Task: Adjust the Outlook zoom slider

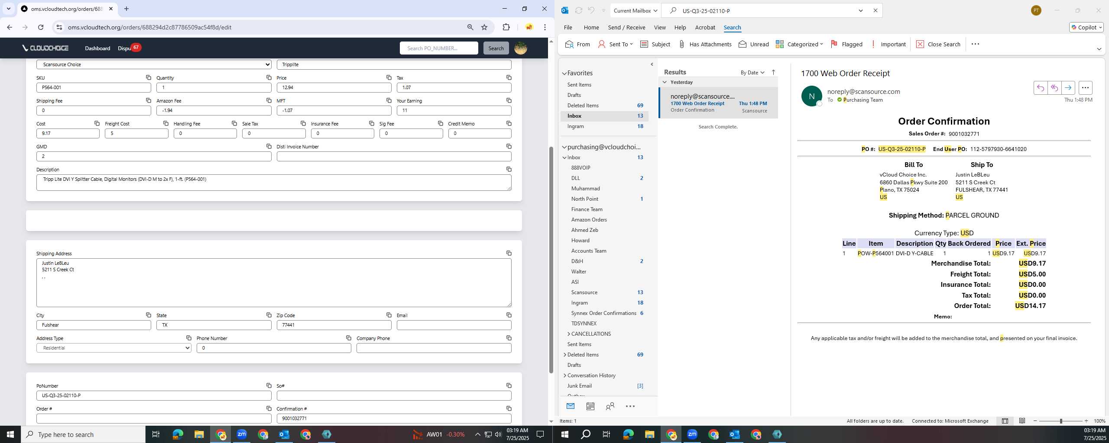Action: [1061, 421]
